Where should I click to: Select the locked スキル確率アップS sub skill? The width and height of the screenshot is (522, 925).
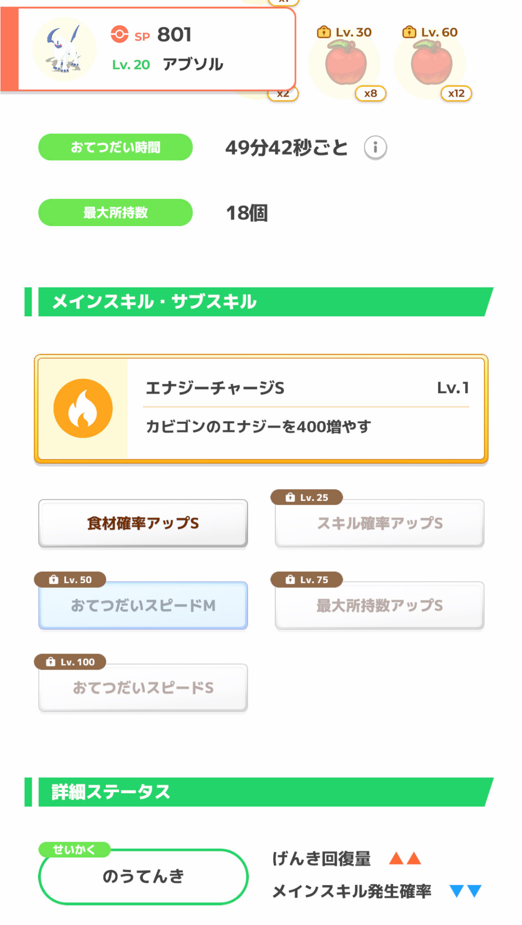tap(380, 524)
